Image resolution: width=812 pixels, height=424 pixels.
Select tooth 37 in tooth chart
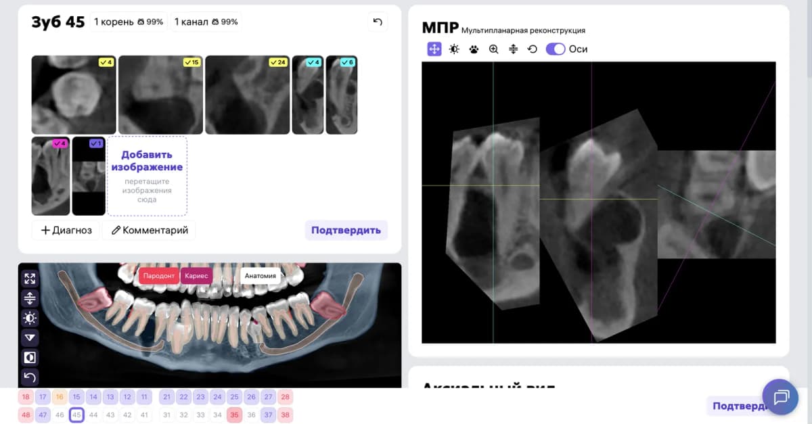(x=269, y=415)
